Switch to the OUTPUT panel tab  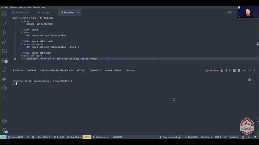point(32,70)
